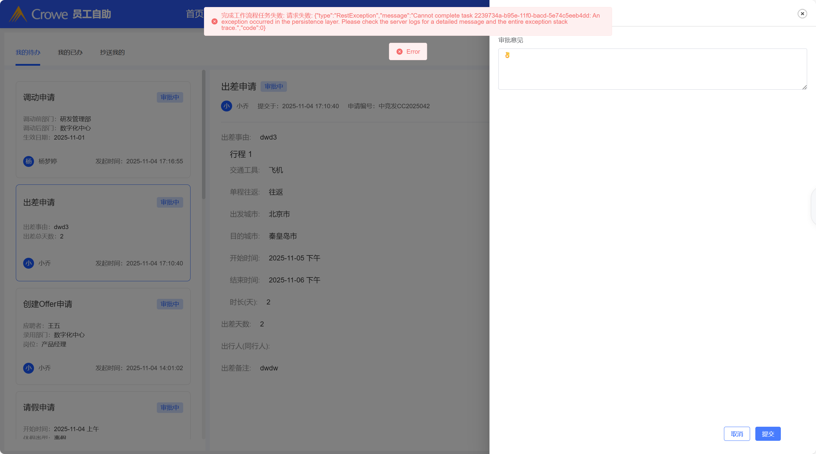This screenshot has height=454, width=816.
Task: Go to 首页 in top navigation
Action: (x=194, y=14)
